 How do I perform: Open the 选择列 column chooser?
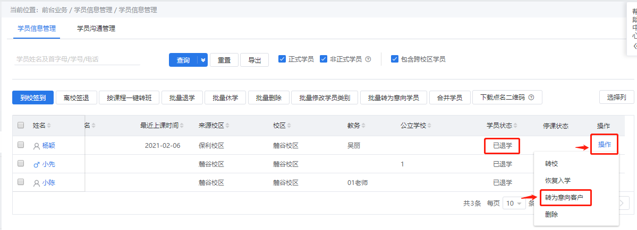(617, 98)
